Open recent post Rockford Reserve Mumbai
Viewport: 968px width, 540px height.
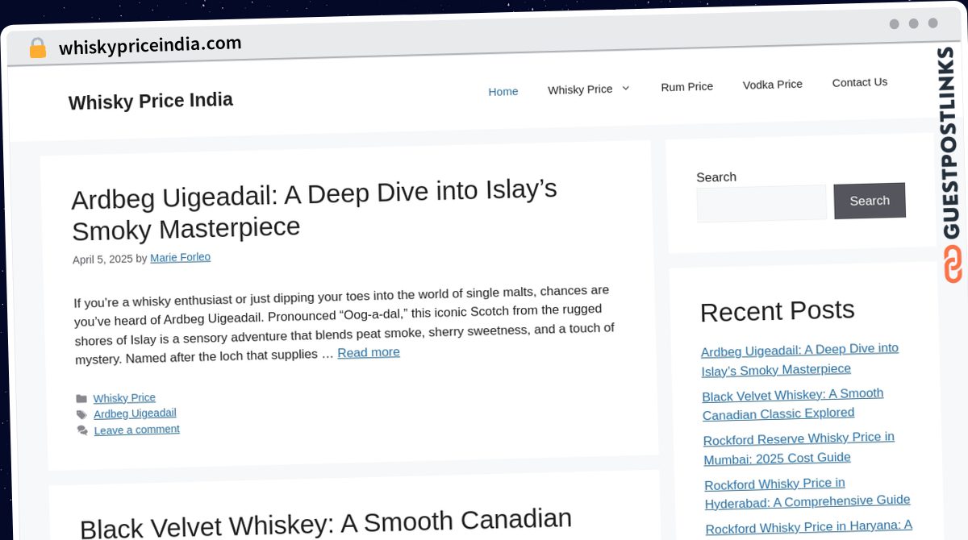[799, 448]
